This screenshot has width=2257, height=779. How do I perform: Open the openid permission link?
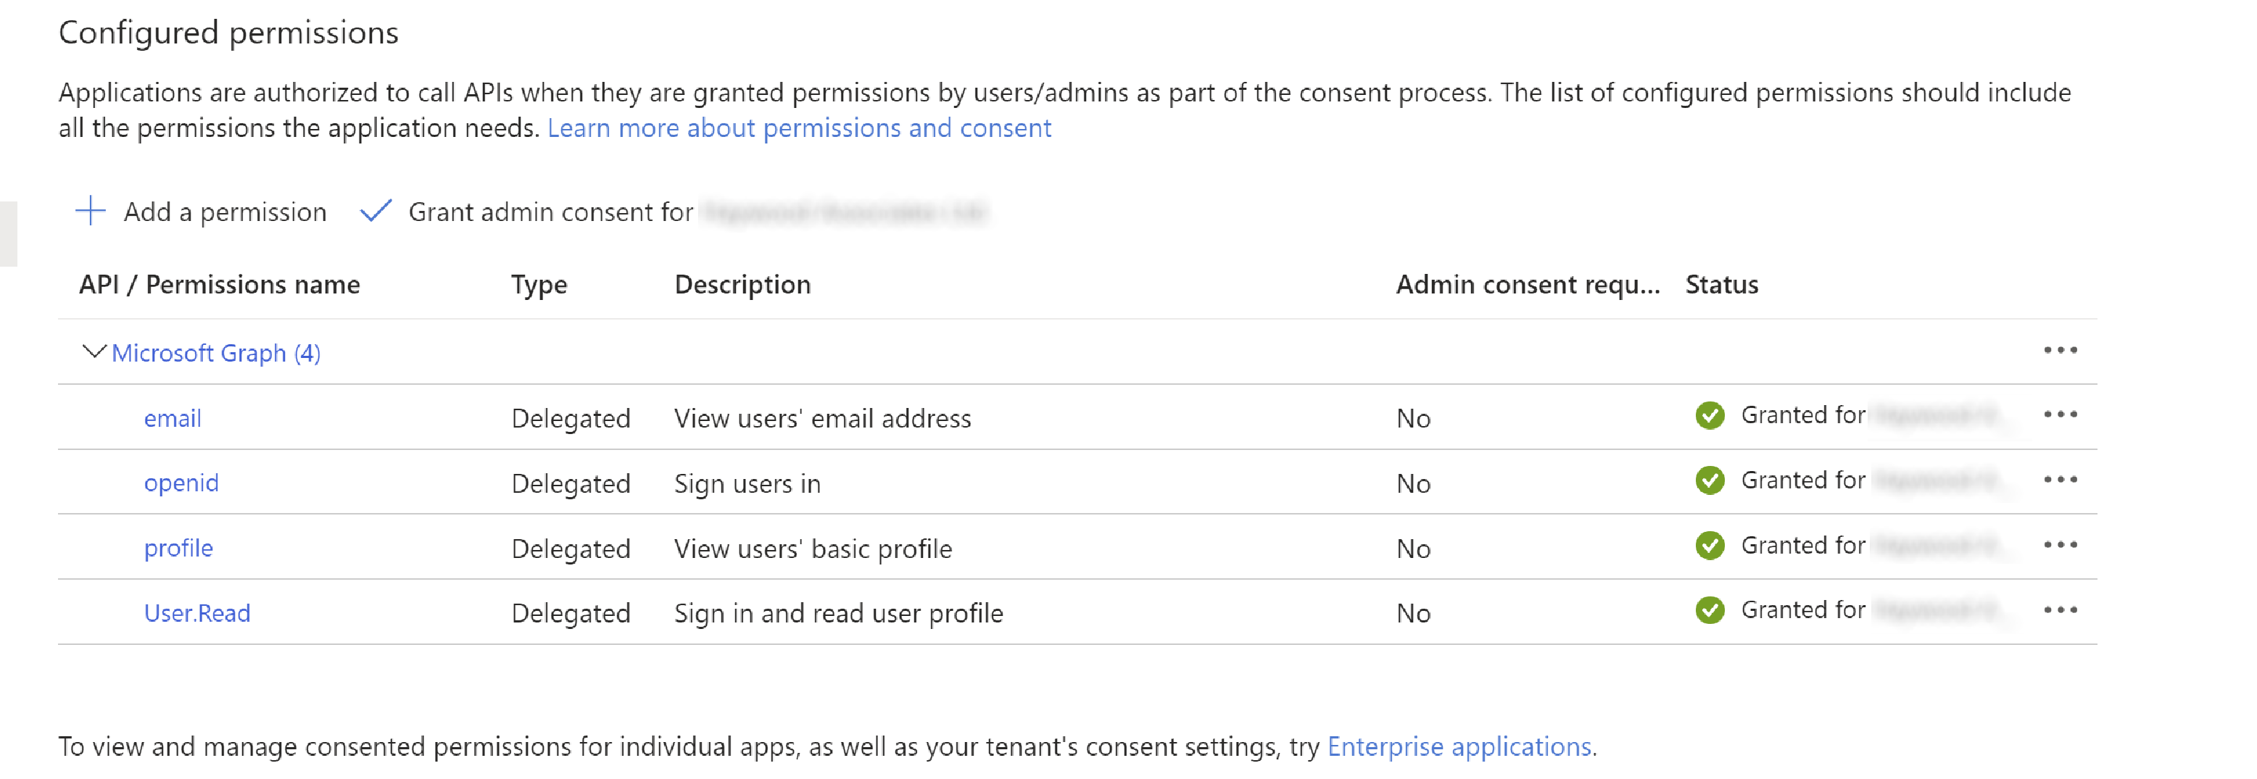coord(181,483)
